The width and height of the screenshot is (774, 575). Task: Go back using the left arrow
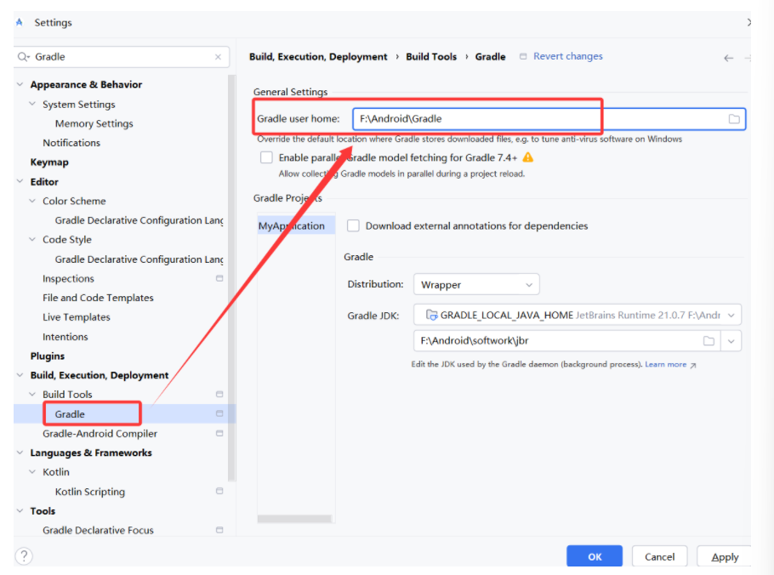728,58
